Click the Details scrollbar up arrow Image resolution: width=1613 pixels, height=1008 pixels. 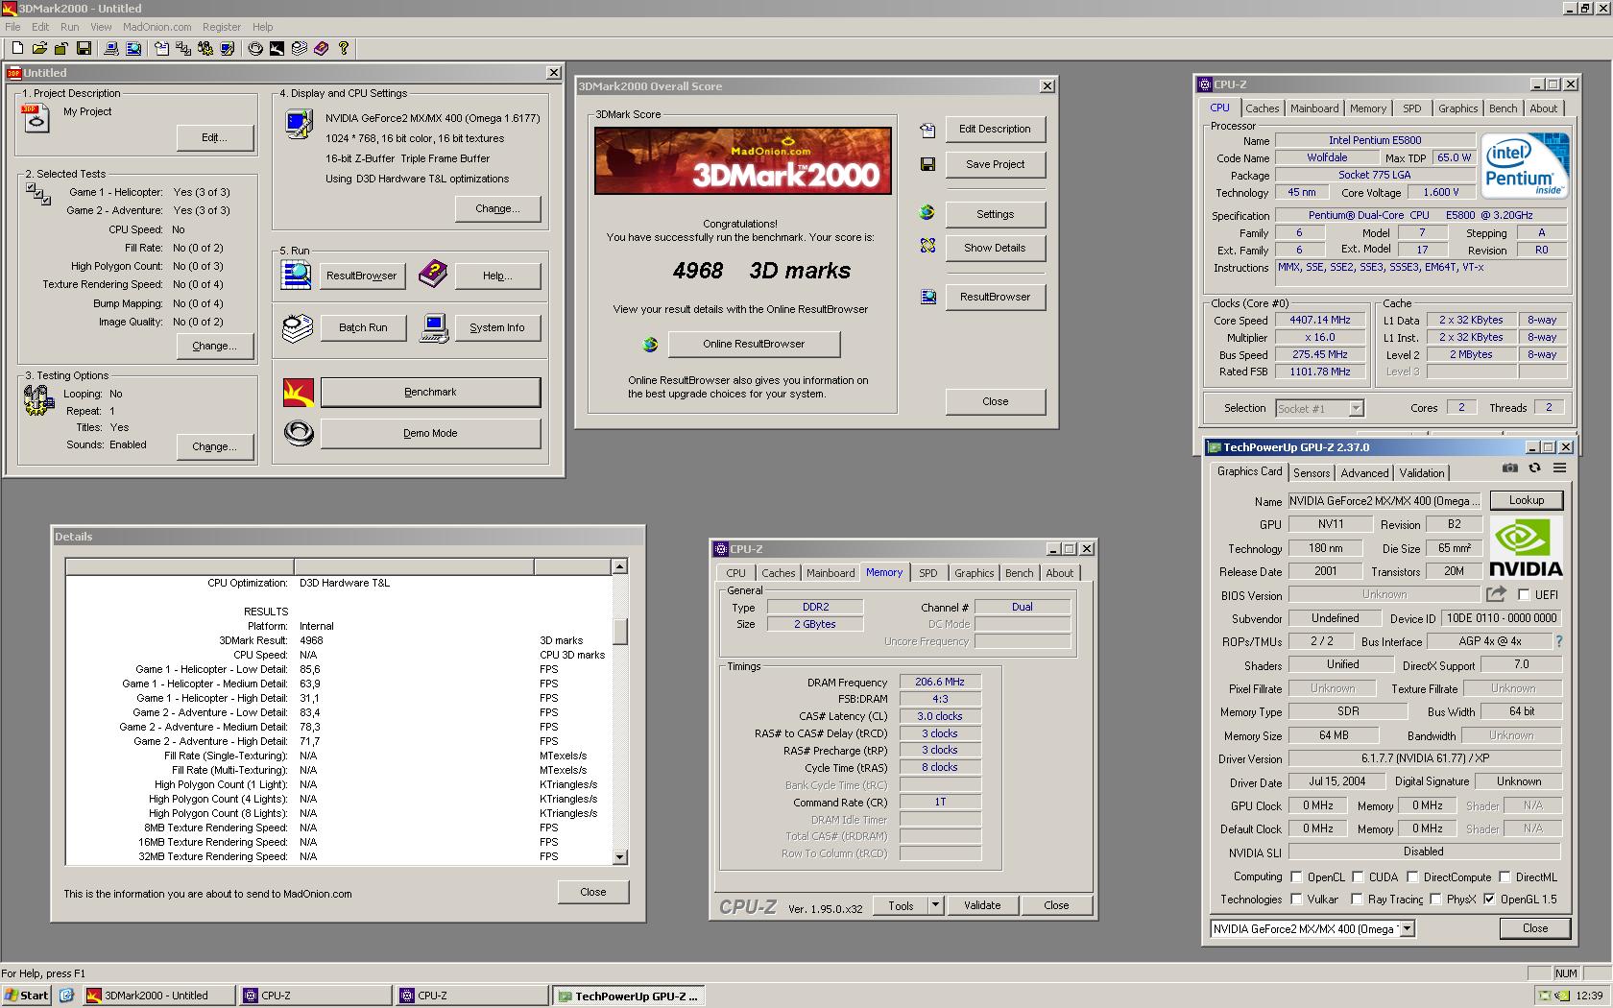click(619, 566)
